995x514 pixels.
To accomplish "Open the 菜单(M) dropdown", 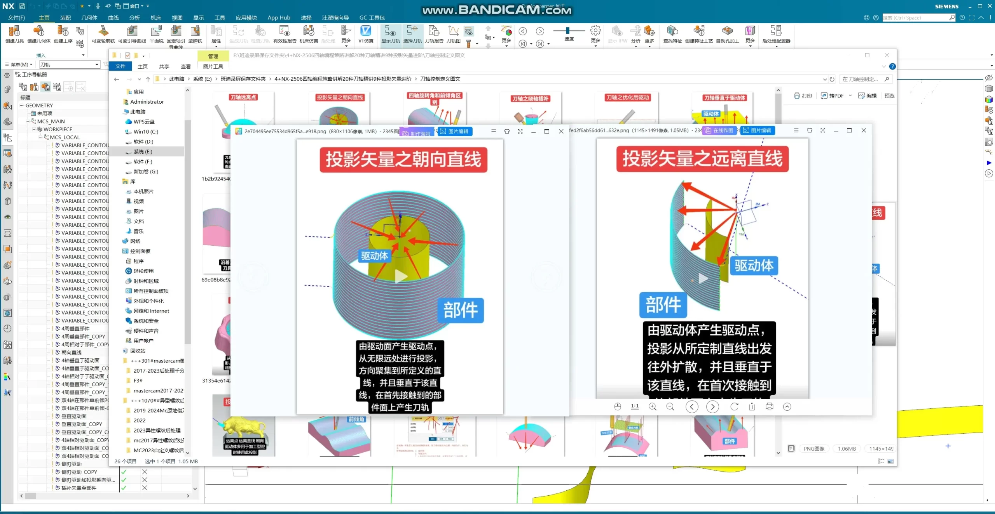I will click(18, 64).
